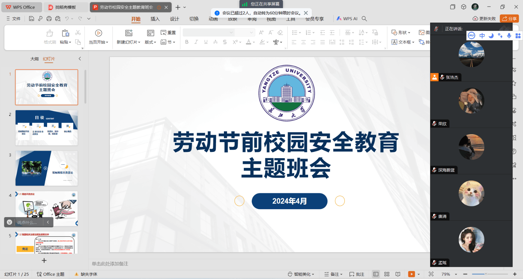This screenshot has width=523, height=279.
Task: Click the orange 分享 share button
Action: point(509,19)
